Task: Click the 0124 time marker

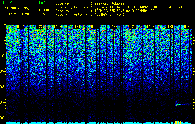Action: [x=76, y=27]
